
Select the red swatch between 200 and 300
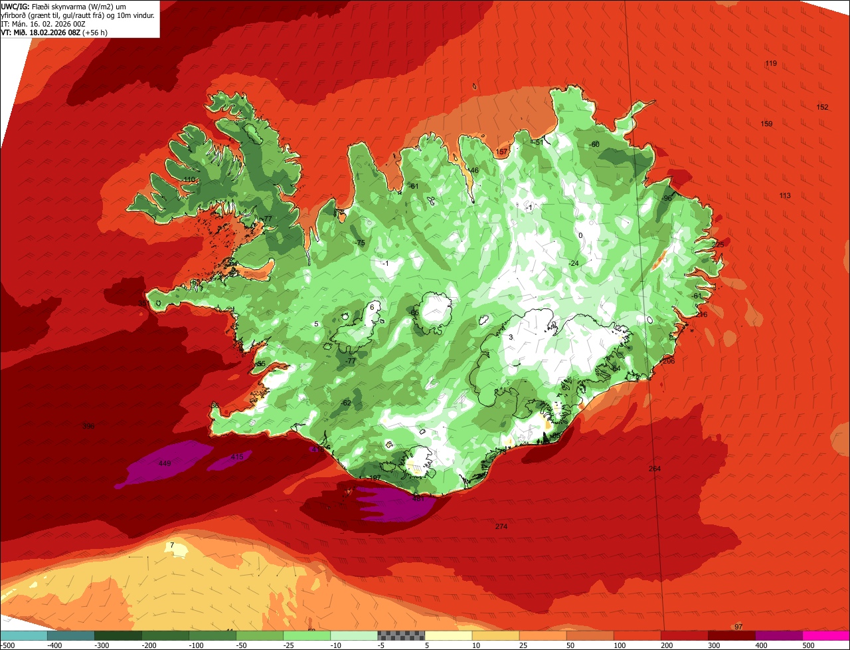point(683,636)
